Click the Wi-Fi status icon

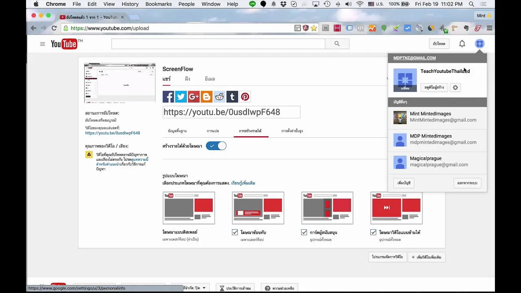(x=360, y=4)
